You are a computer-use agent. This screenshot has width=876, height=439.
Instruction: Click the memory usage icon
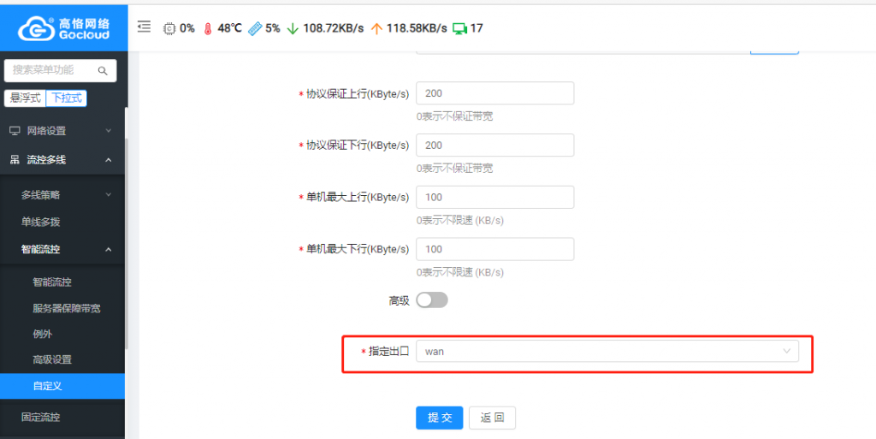(255, 28)
